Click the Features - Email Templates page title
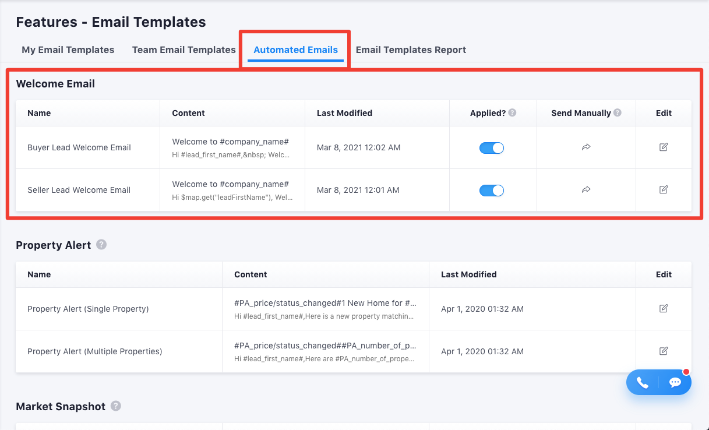Viewport: 709px width, 430px height. (111, 22)
